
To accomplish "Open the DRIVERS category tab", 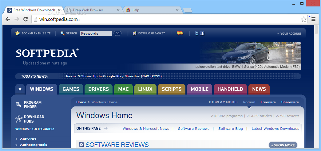I will (98, 89).
